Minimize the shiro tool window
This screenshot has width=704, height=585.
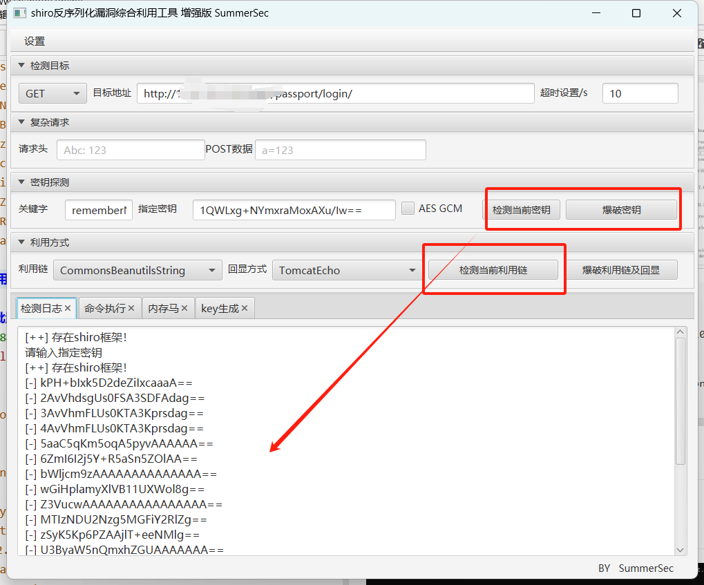[596, 13]
